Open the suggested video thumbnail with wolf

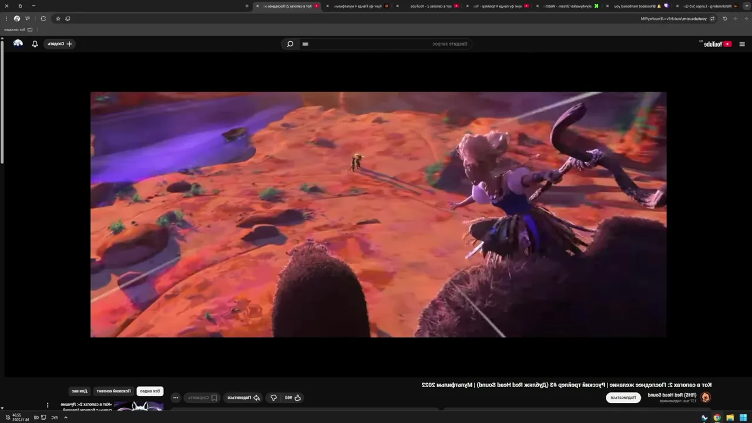(139, 407)
